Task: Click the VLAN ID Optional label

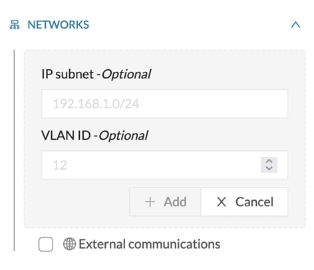Action: (94, 136)
